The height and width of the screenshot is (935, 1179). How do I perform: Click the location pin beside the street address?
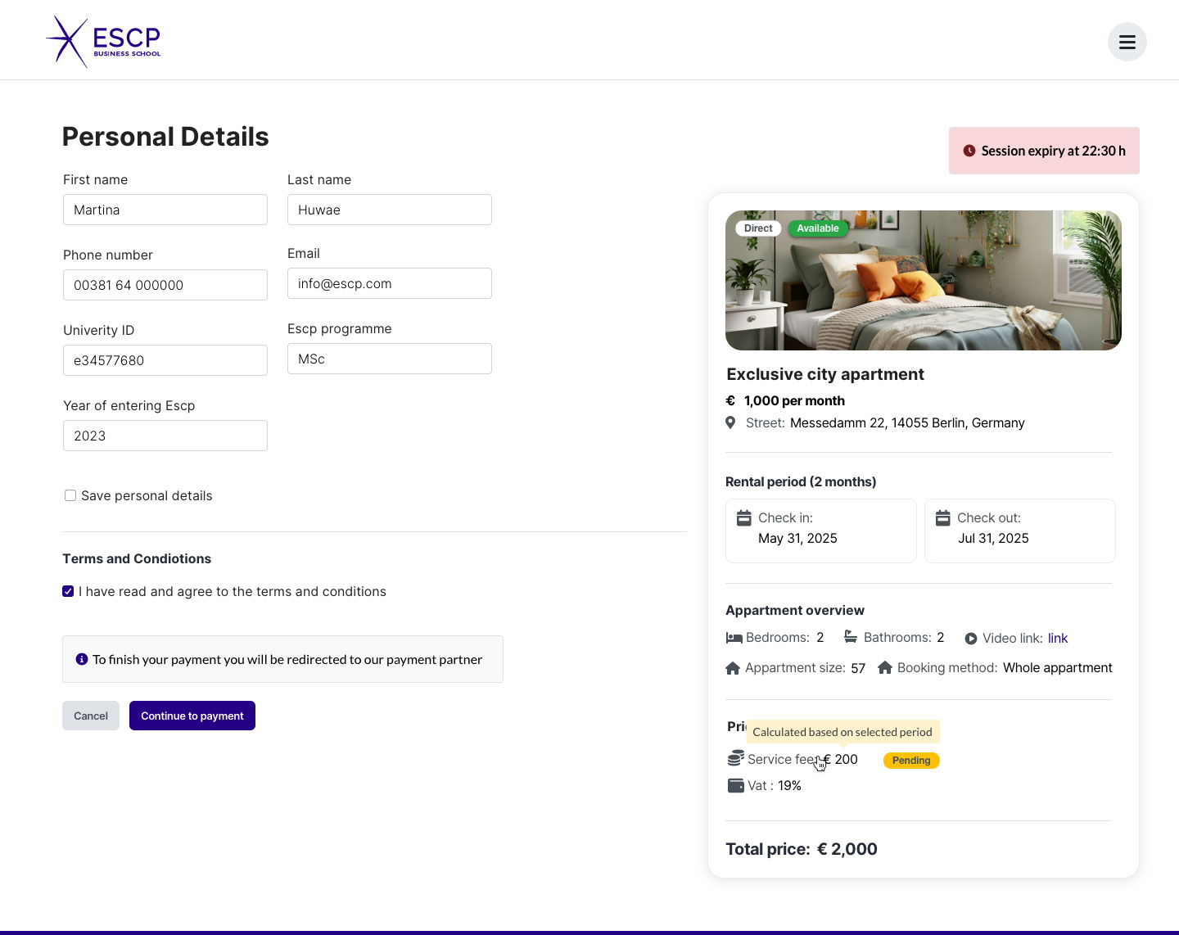[731, 422]
